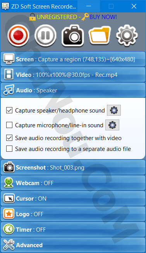Expand the Video settings section
The height and width of the screenshot is (253, 146).
[x=73, y=75]
